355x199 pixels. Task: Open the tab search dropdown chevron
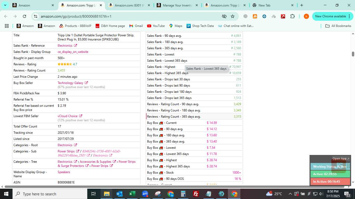coord(5,5)
